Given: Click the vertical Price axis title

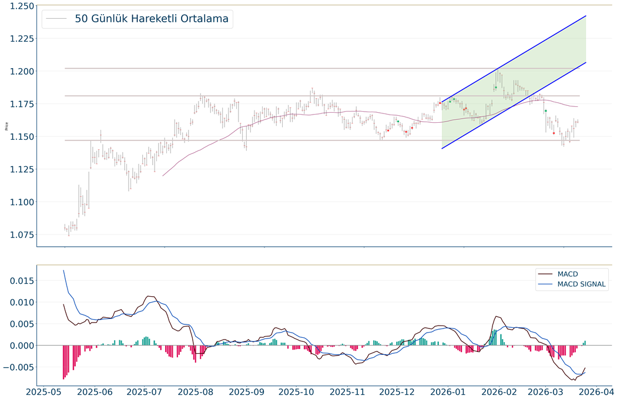Looking at the screenshot, I should pyautogui.click(x=6, y=126).
